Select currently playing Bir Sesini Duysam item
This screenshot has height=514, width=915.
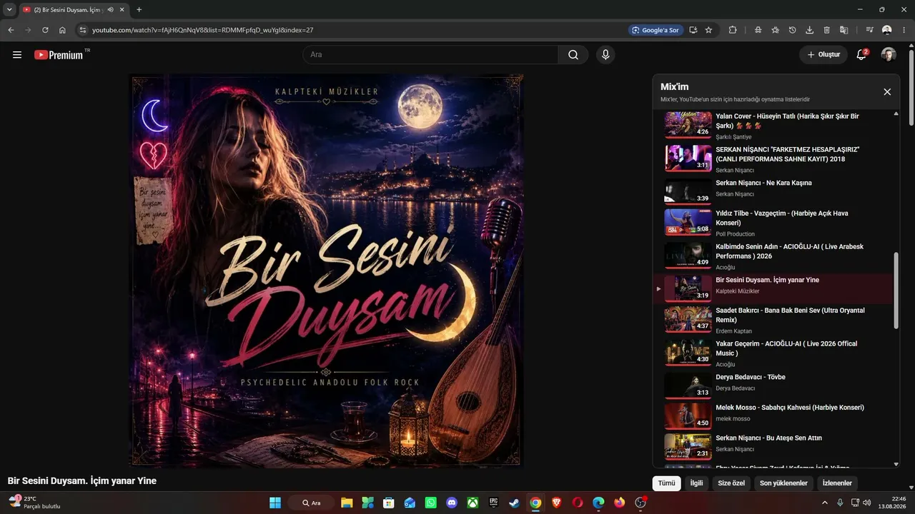pyautogui.click(x=773, y=288)
